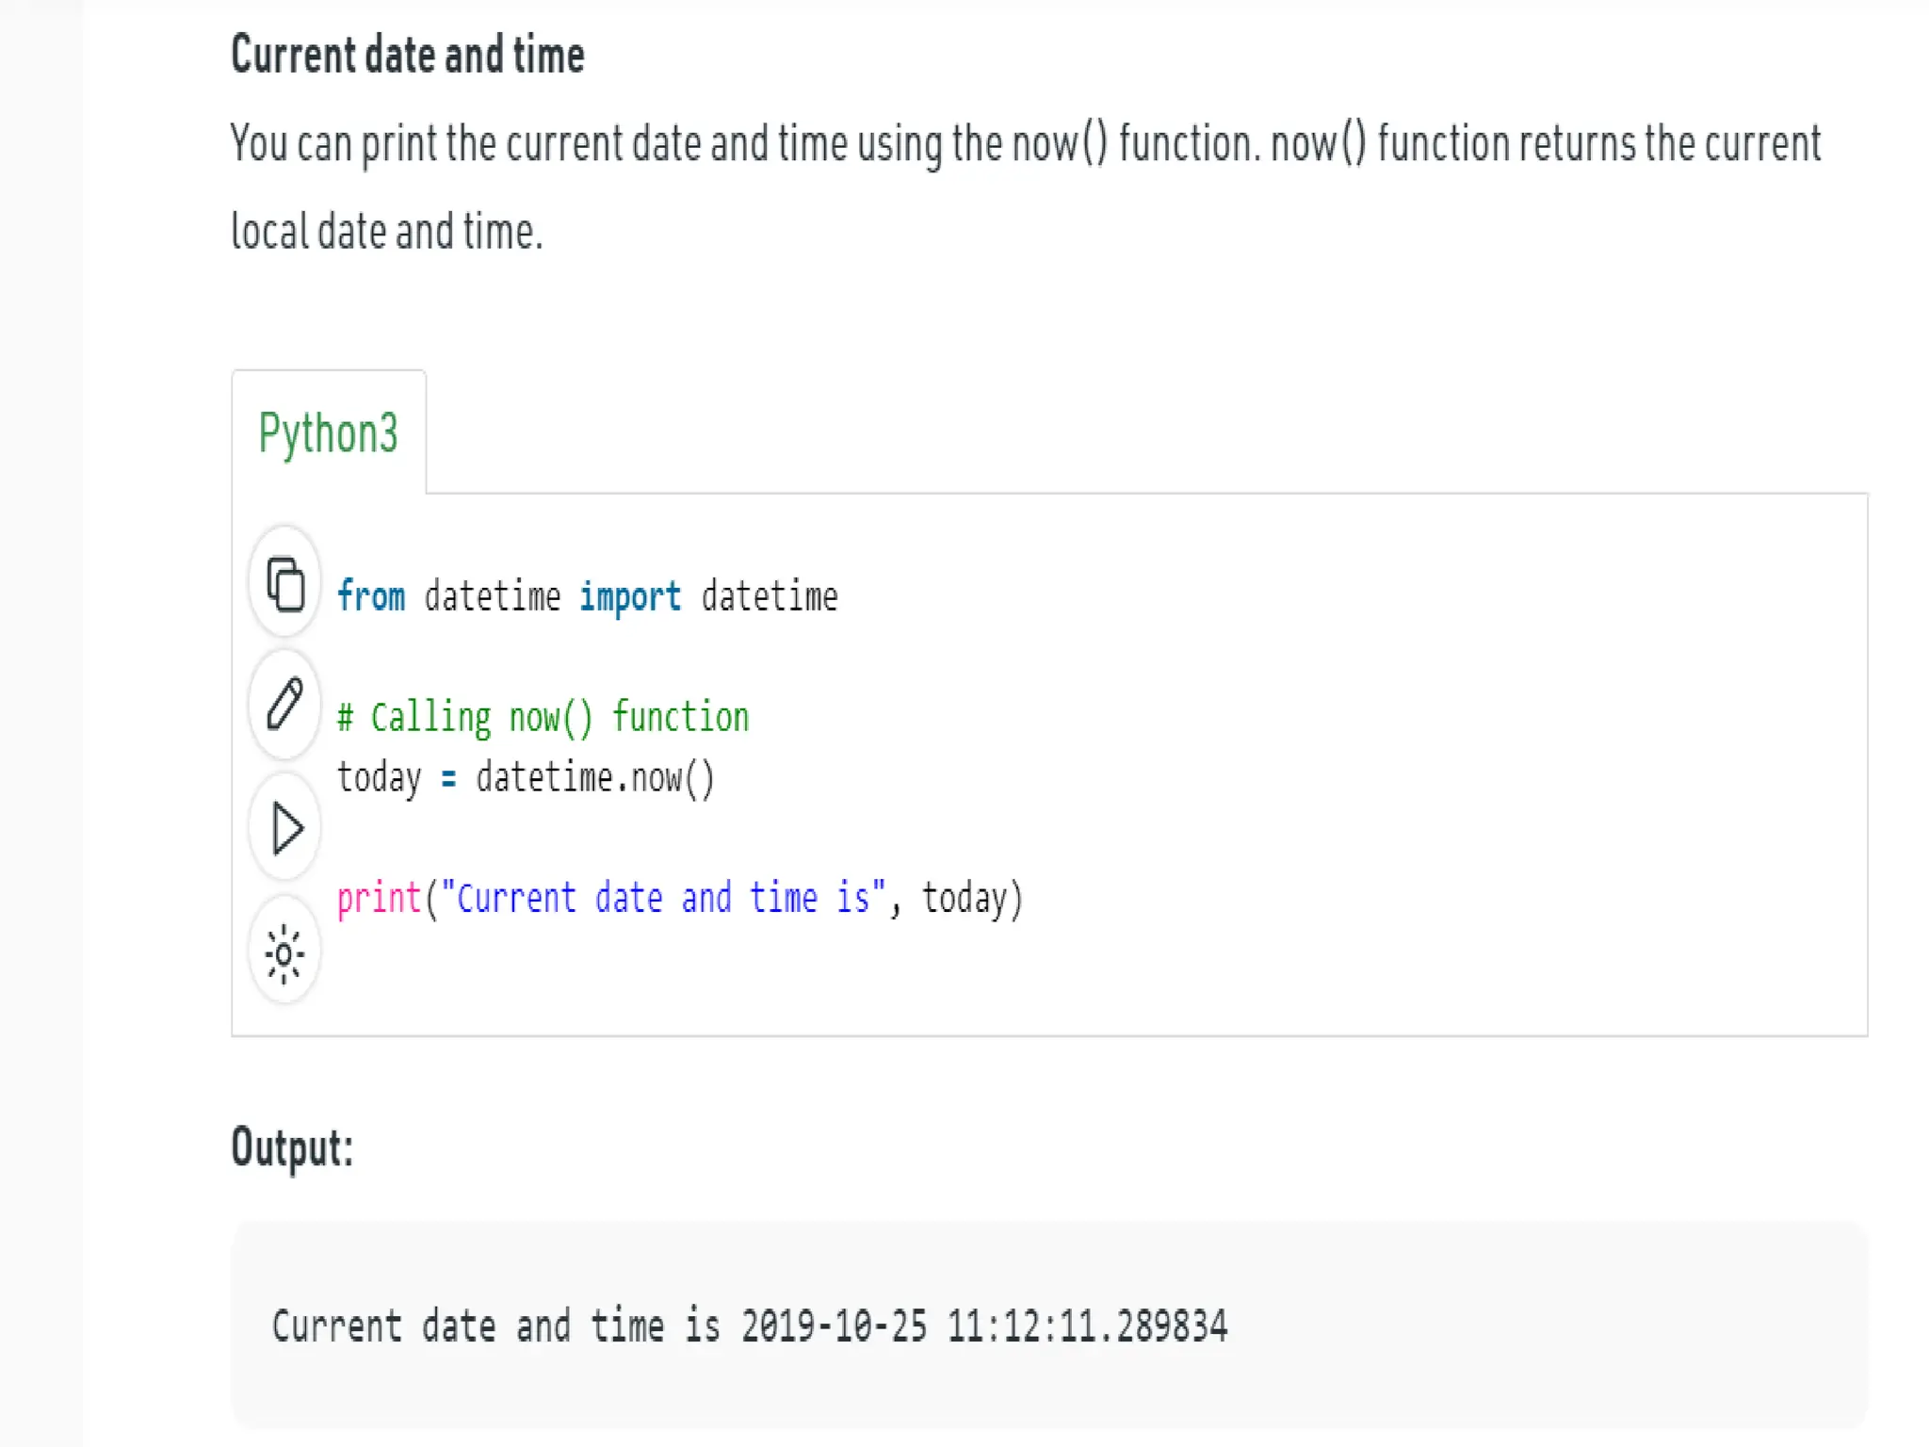Screen dimensions: 1929x1447
Task: Click "local date and time." paragraph text
Action: [x=387, y=232]
